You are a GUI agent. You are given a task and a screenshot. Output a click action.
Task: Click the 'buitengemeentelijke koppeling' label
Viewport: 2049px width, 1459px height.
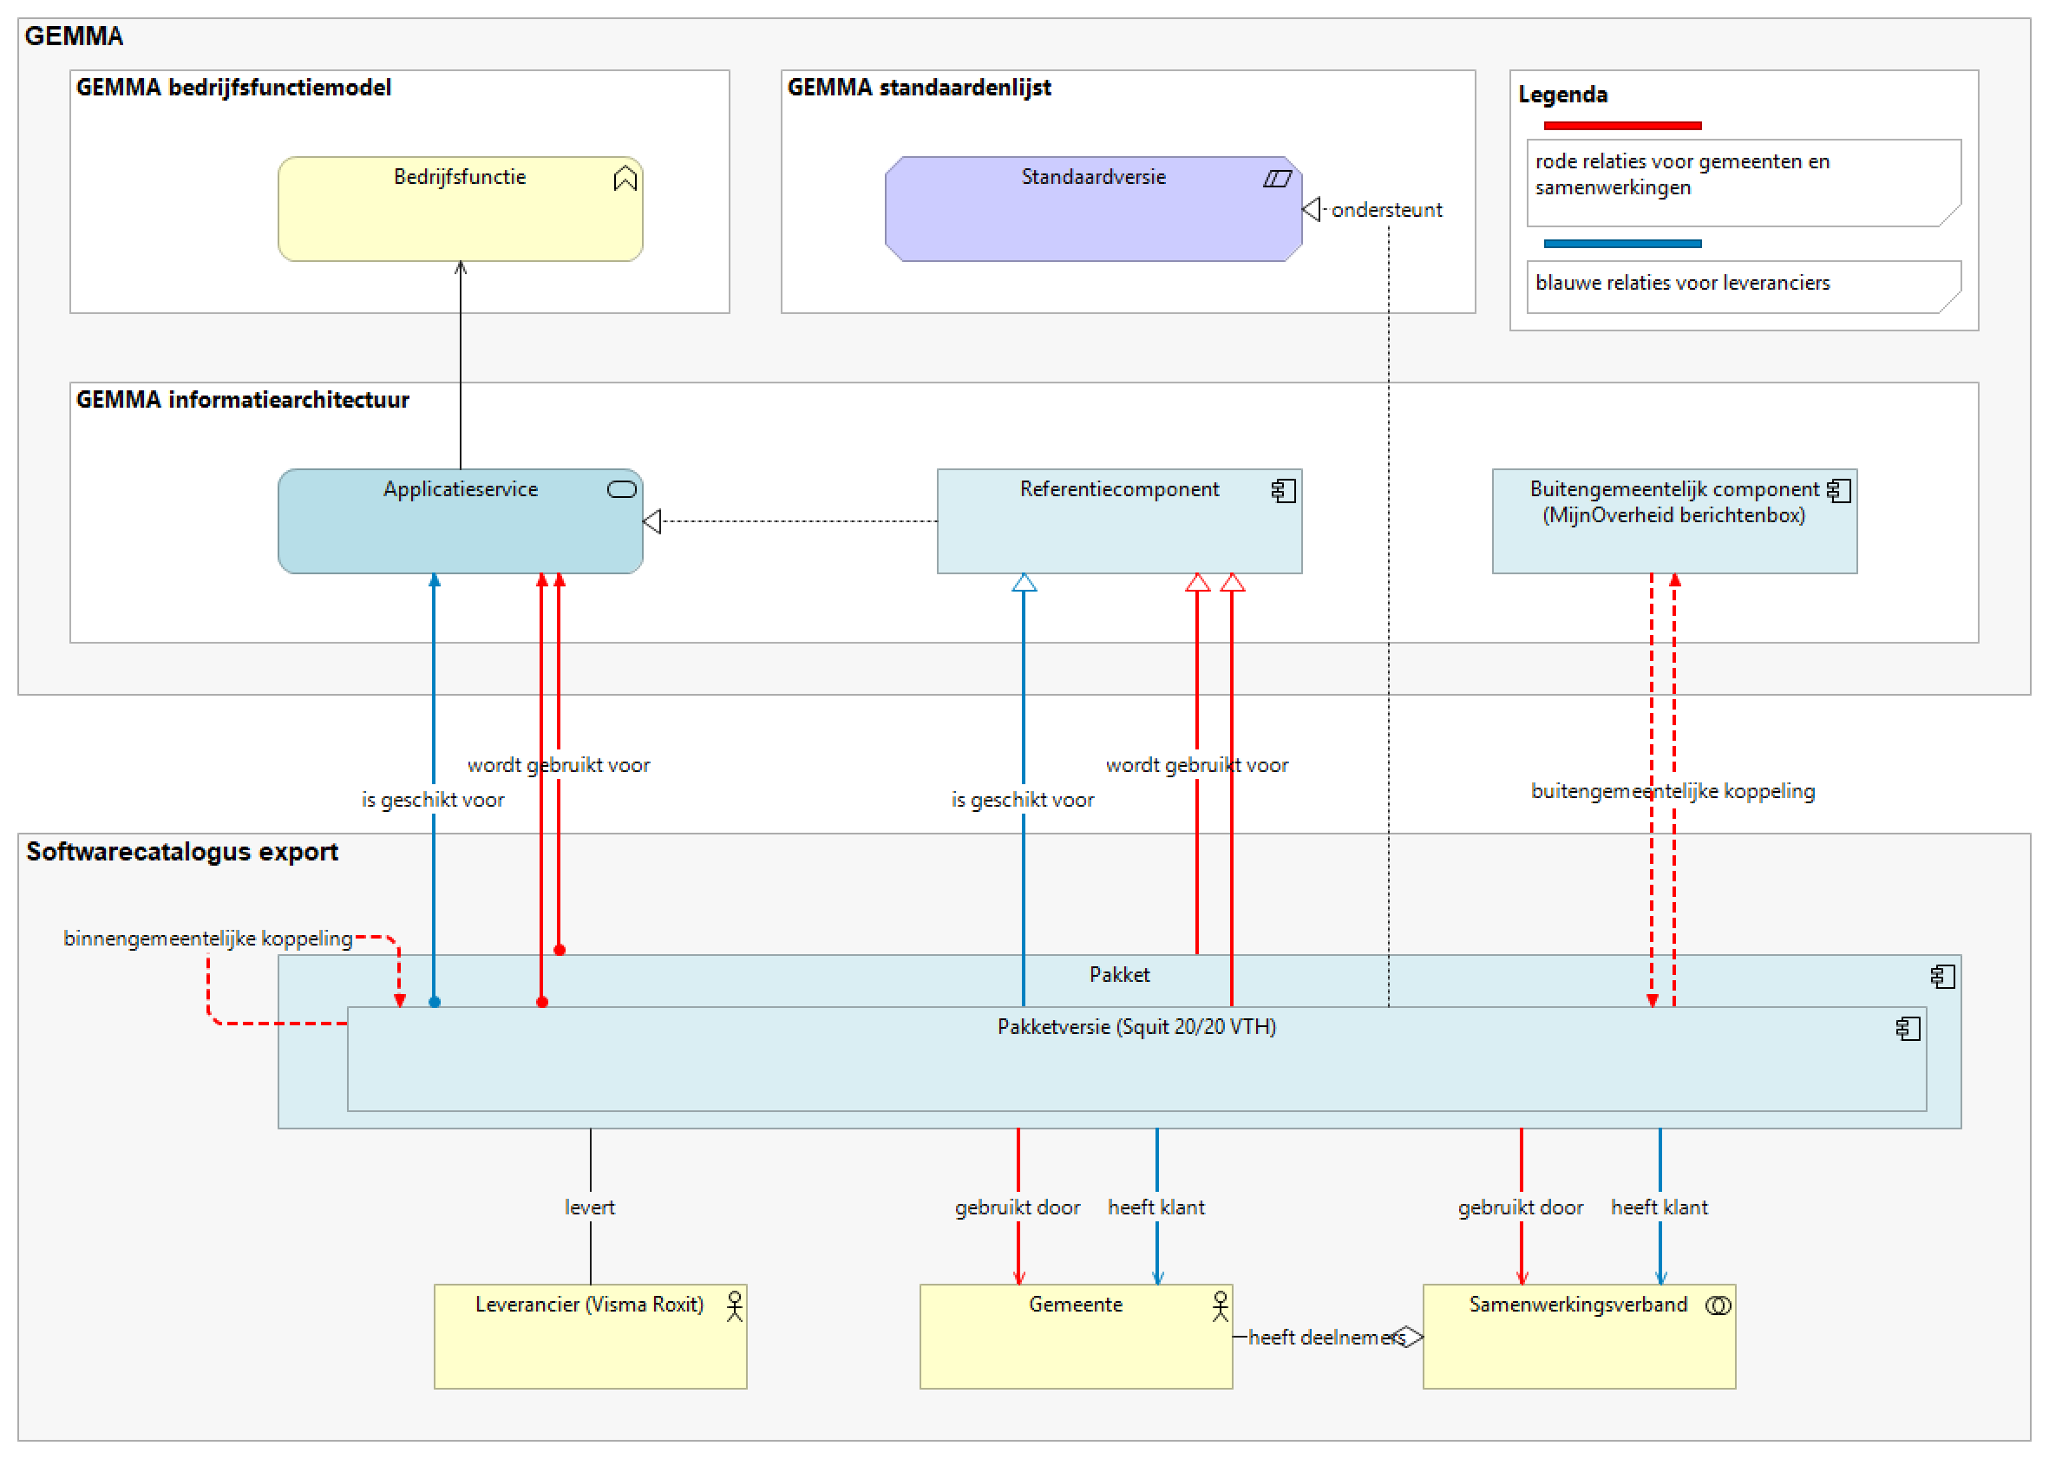coord(1673,791)
